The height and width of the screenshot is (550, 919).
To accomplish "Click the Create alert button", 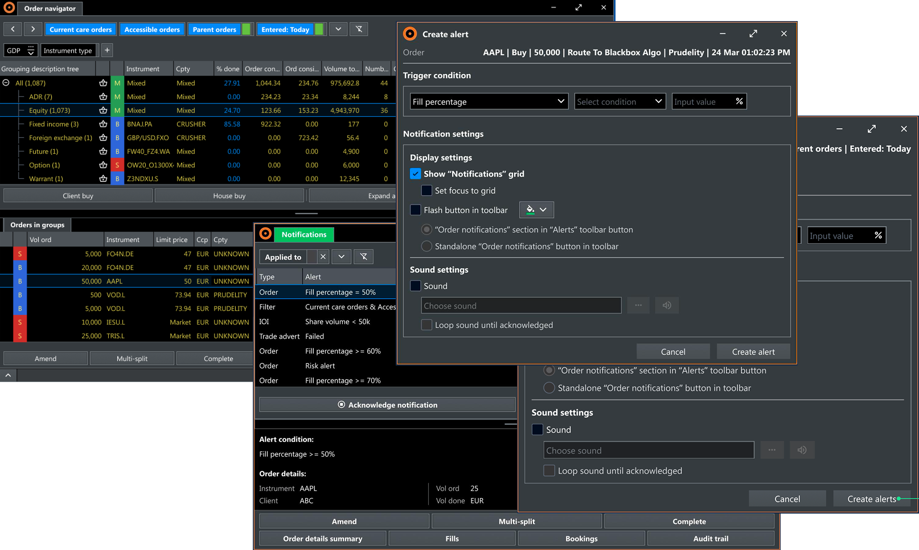I will pos(753,351).
